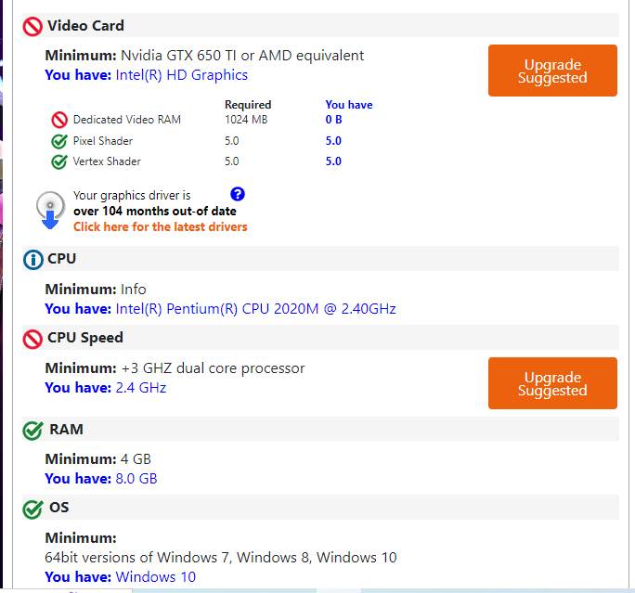Click 'Vertex Shader' label
The image size is (635, 593).
point(107,161)
